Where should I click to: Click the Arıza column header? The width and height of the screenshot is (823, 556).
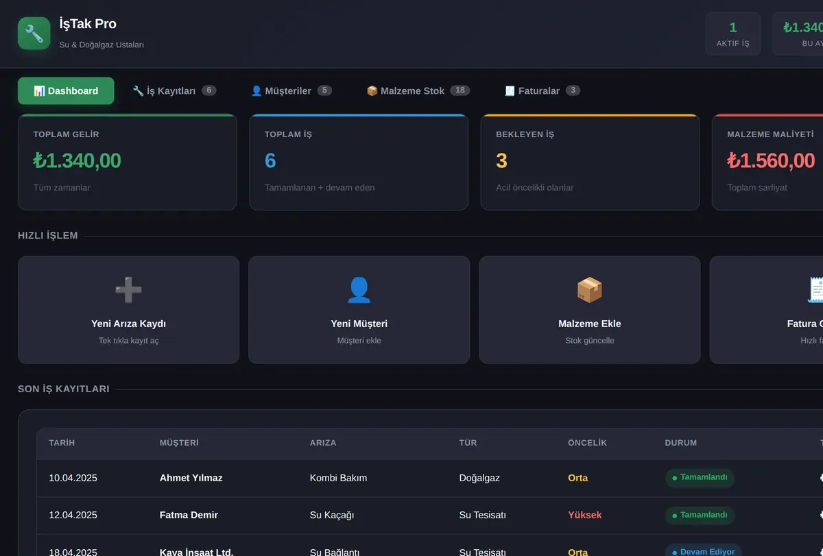[x=323, y=443]
